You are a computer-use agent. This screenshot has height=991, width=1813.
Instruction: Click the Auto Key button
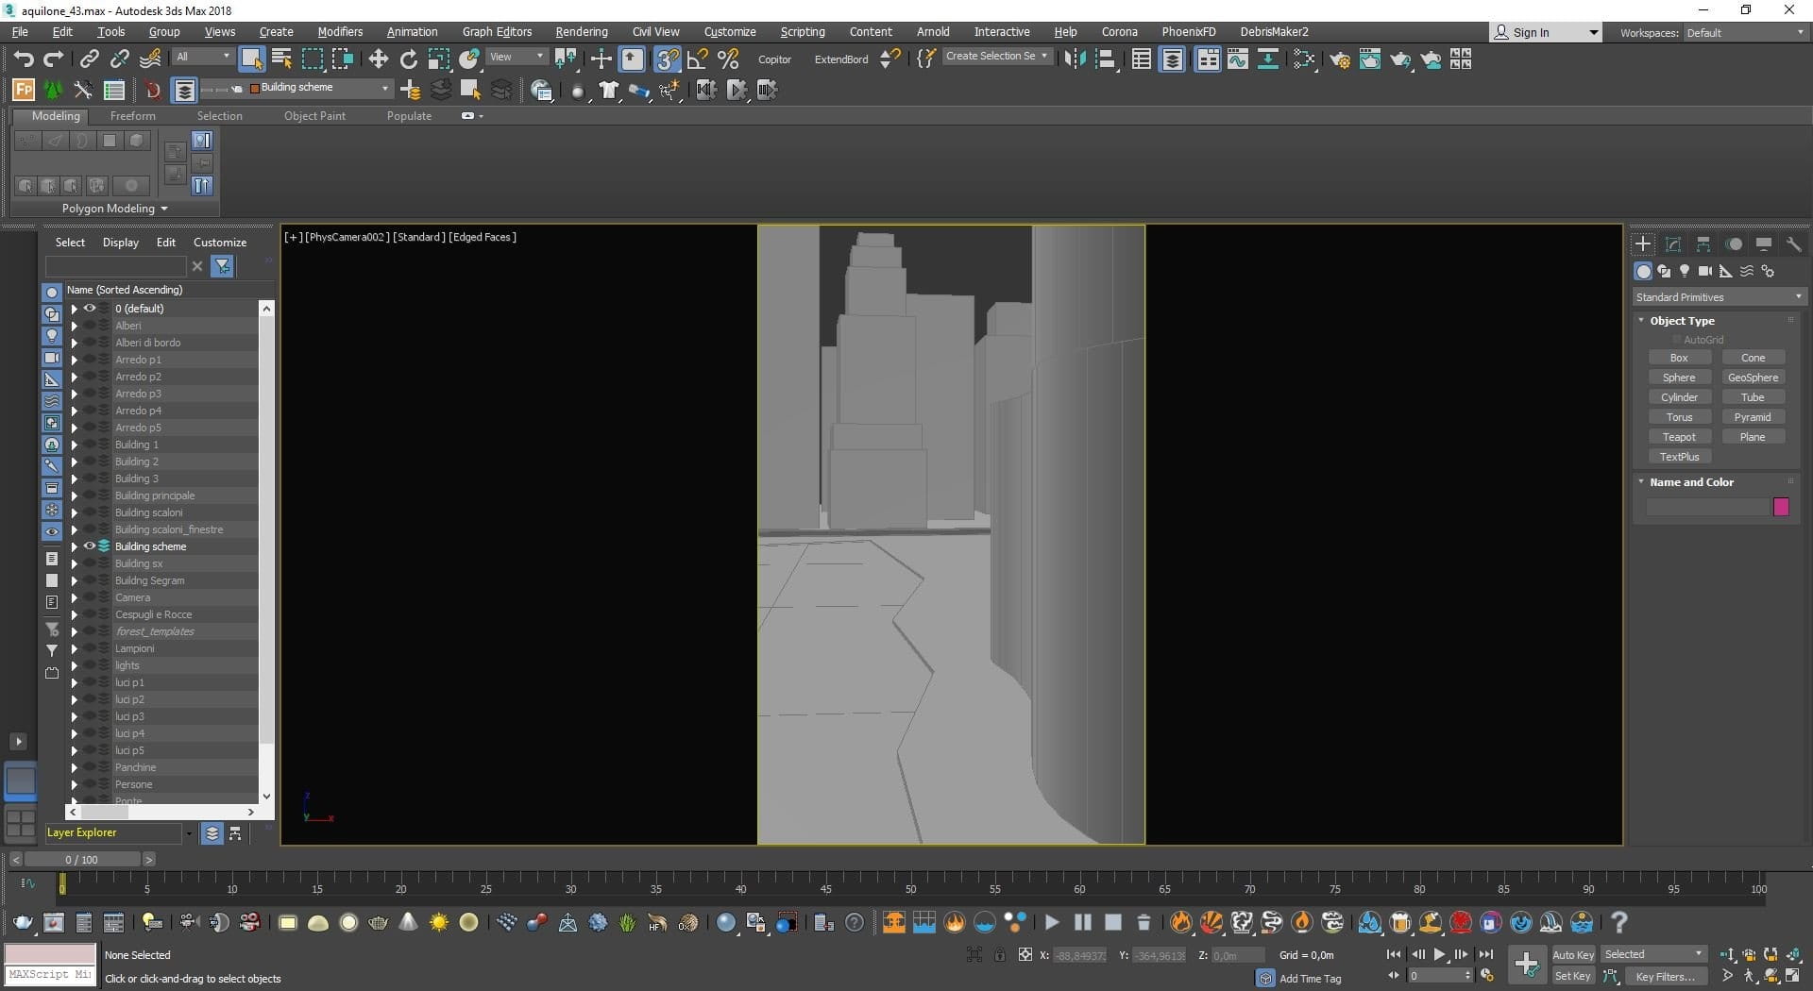(x=1573, y=955)
